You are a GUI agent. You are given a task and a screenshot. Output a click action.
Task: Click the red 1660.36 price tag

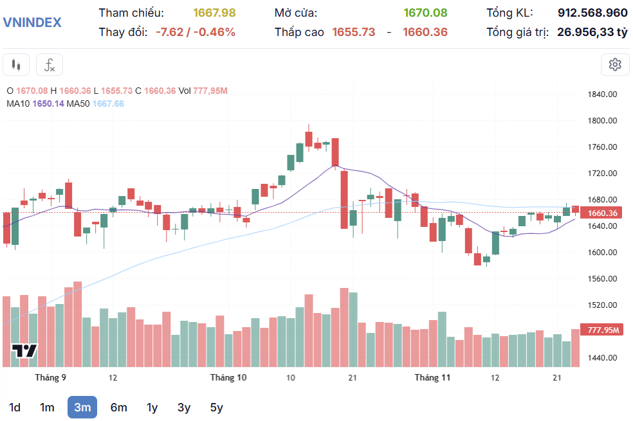(x=603, y=212)
